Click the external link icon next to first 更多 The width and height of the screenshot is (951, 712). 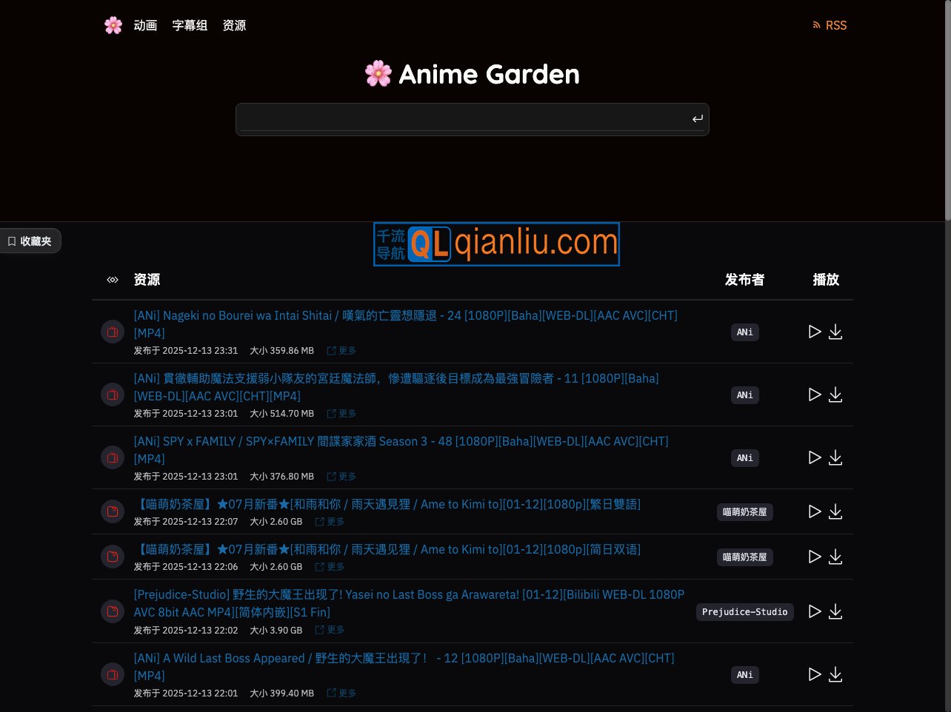point(331,350)
